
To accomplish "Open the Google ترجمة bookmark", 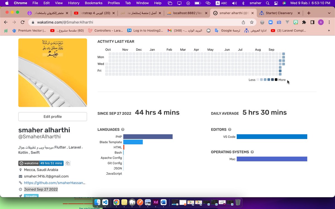I will [x=227, y=31].
